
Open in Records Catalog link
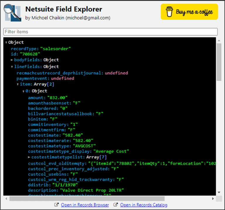coord(144,205)
